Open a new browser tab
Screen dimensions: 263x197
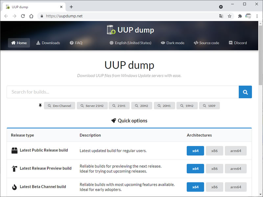pos(71,7)
